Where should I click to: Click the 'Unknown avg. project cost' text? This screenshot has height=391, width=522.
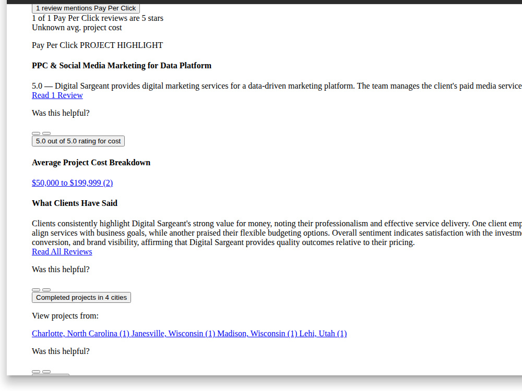77,28
